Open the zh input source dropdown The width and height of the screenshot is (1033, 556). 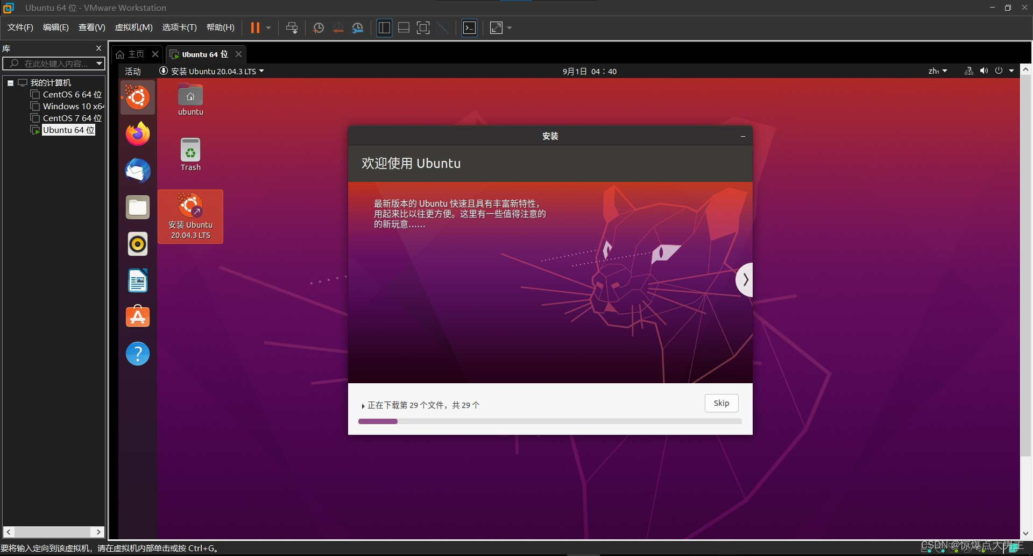click(937, 71)
